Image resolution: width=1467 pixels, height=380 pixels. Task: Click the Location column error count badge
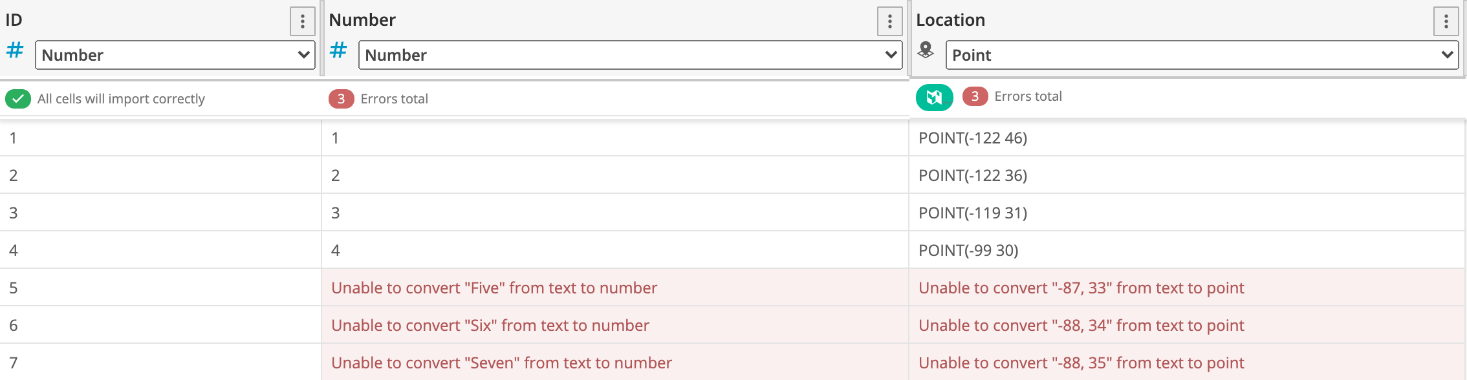point(975,96)
